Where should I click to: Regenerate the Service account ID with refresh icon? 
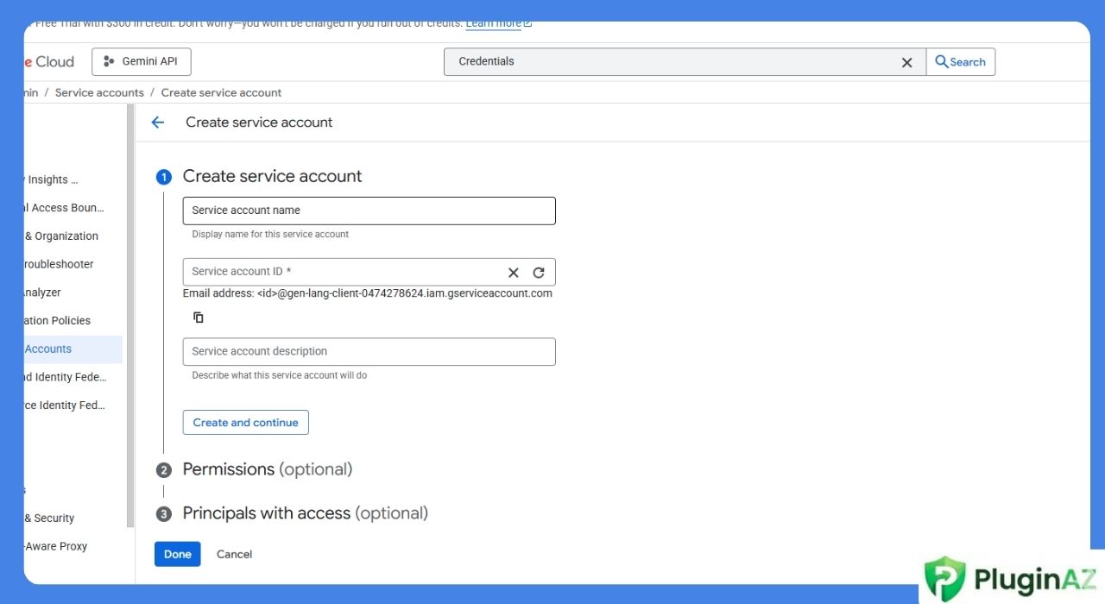(x=539, y=272)
